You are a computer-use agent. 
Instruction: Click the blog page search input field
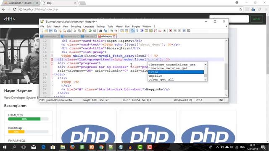coord(229,19)
